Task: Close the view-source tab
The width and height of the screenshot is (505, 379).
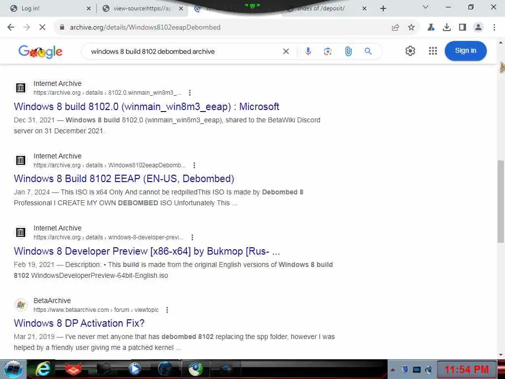Action: click(181, 9)
